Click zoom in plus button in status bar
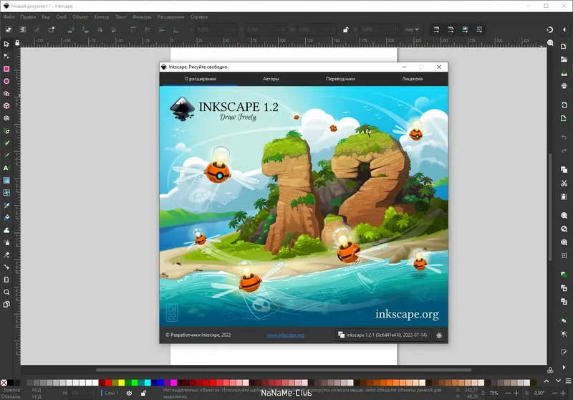Screen dimensions: 573x400 click(x=516, y=393)
